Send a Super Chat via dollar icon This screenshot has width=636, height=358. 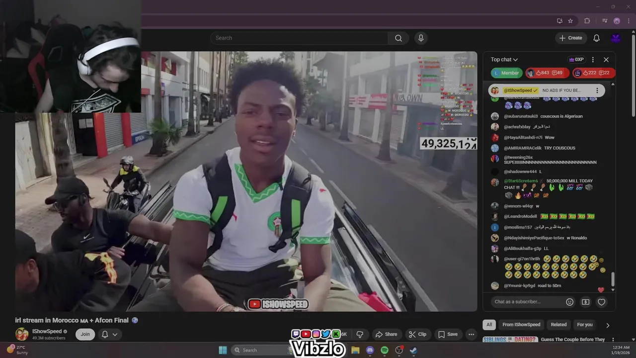coord(586,302)
